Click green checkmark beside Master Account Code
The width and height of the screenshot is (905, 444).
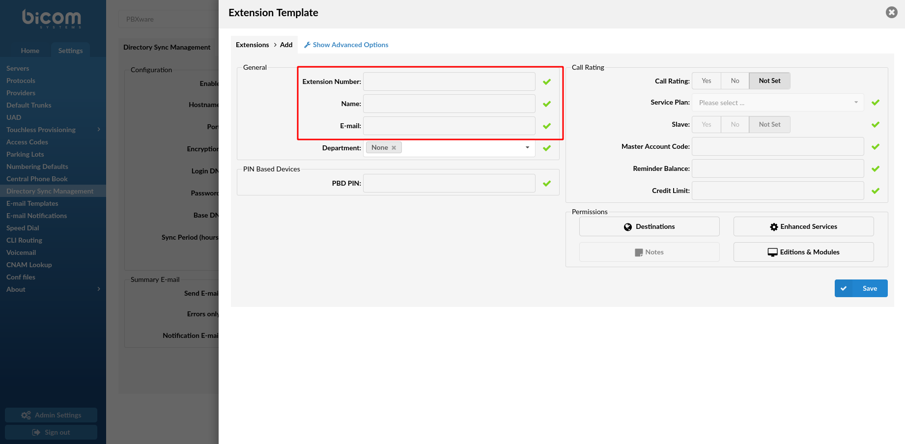pos(876,147)
